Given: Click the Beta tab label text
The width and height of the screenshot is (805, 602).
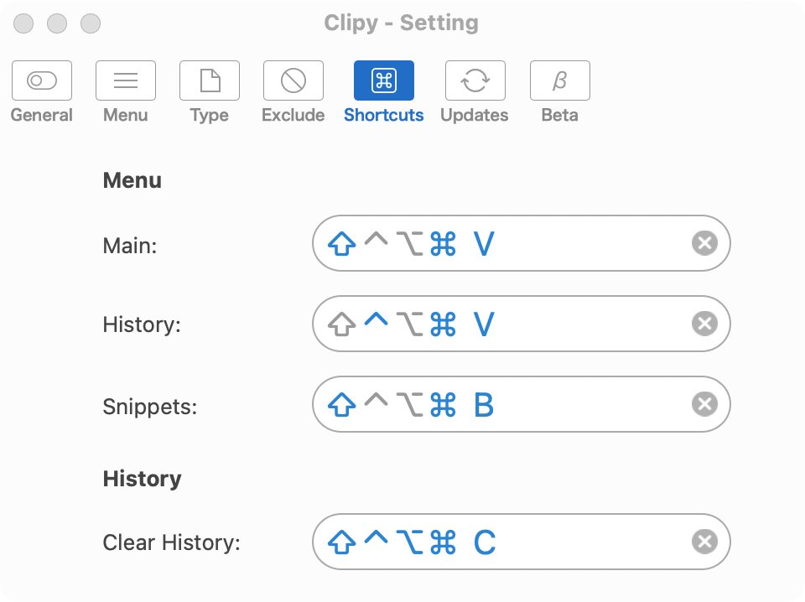Looking at the screenshot, I should coord(560,115).
